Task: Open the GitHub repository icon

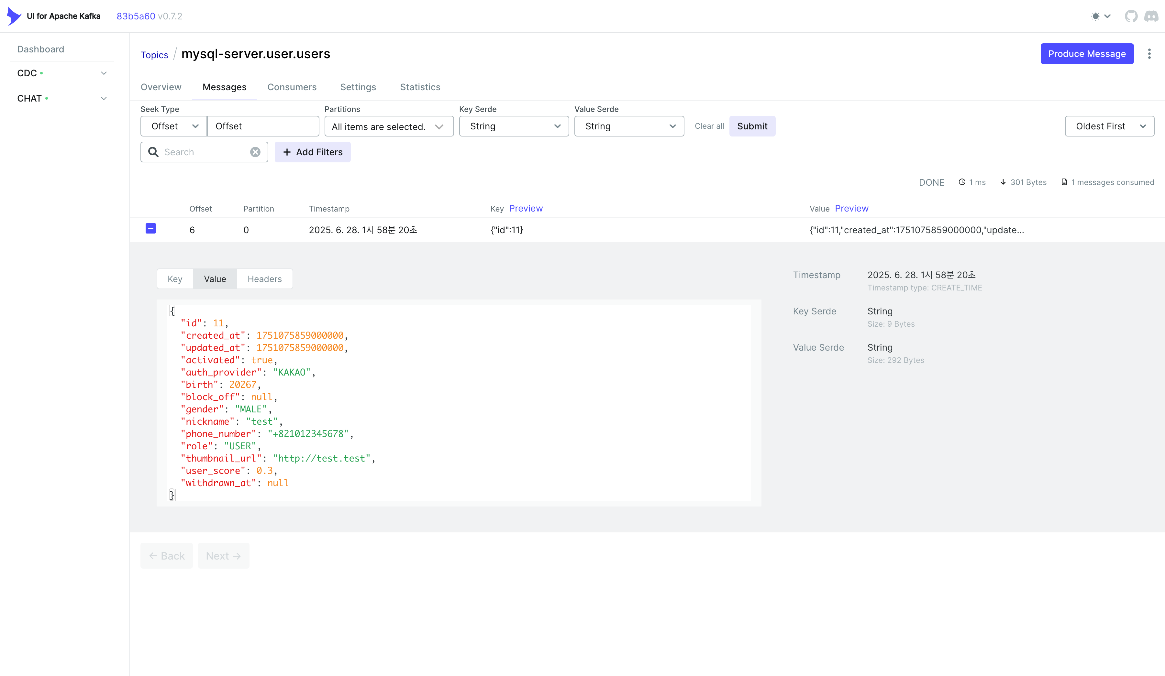Action: pos(1131,16)
